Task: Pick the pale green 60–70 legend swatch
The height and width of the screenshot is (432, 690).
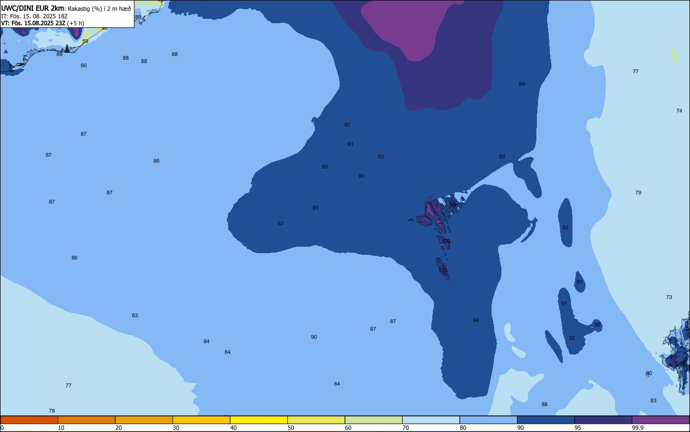Action: coord(374,420)
